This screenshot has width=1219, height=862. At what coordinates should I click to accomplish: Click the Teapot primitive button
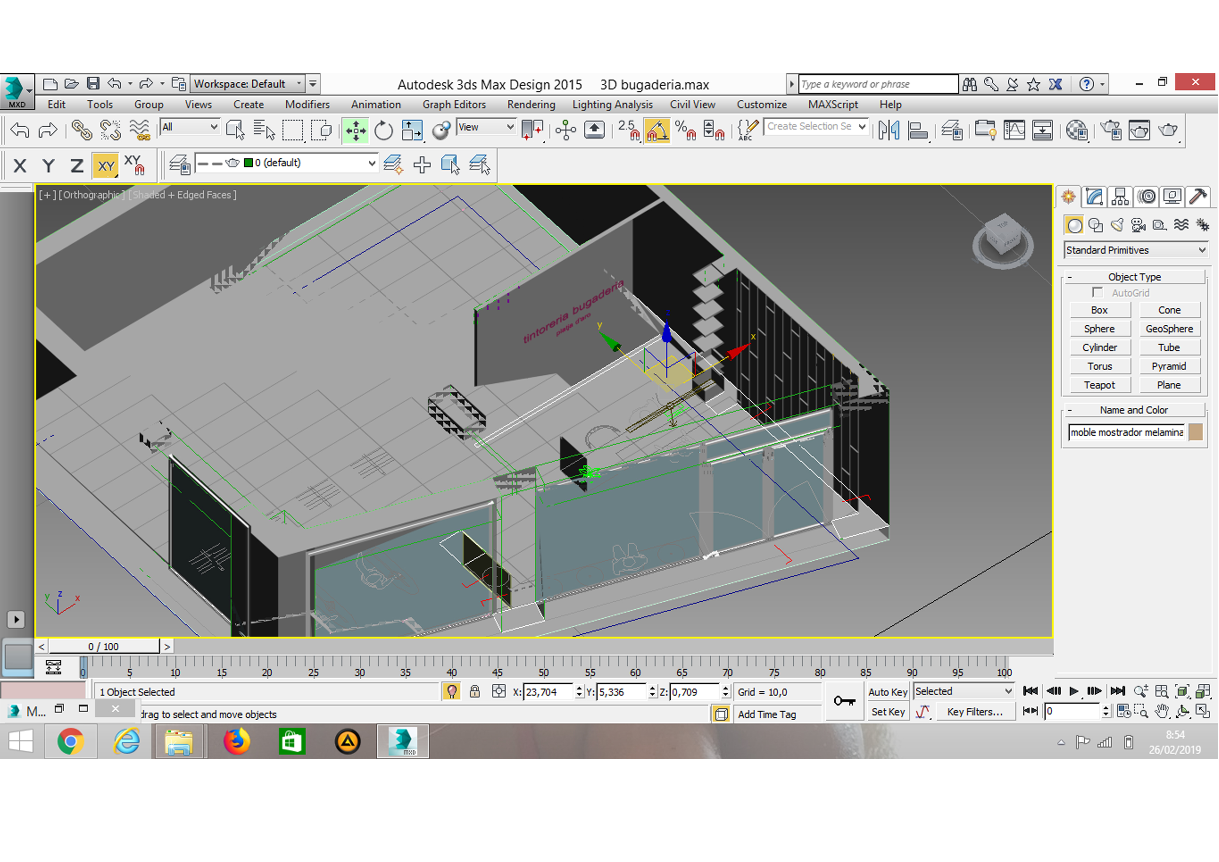(x=1099, y=385)
